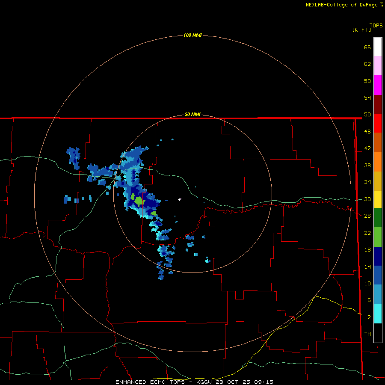This screenshot has height=385, width=385.
Task: Click the dark orange 42 kft legend swatch
Action: click(x=378, y=142)
